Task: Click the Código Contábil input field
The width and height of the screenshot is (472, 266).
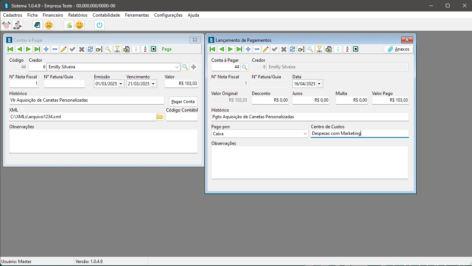Action: coord(182,117)
